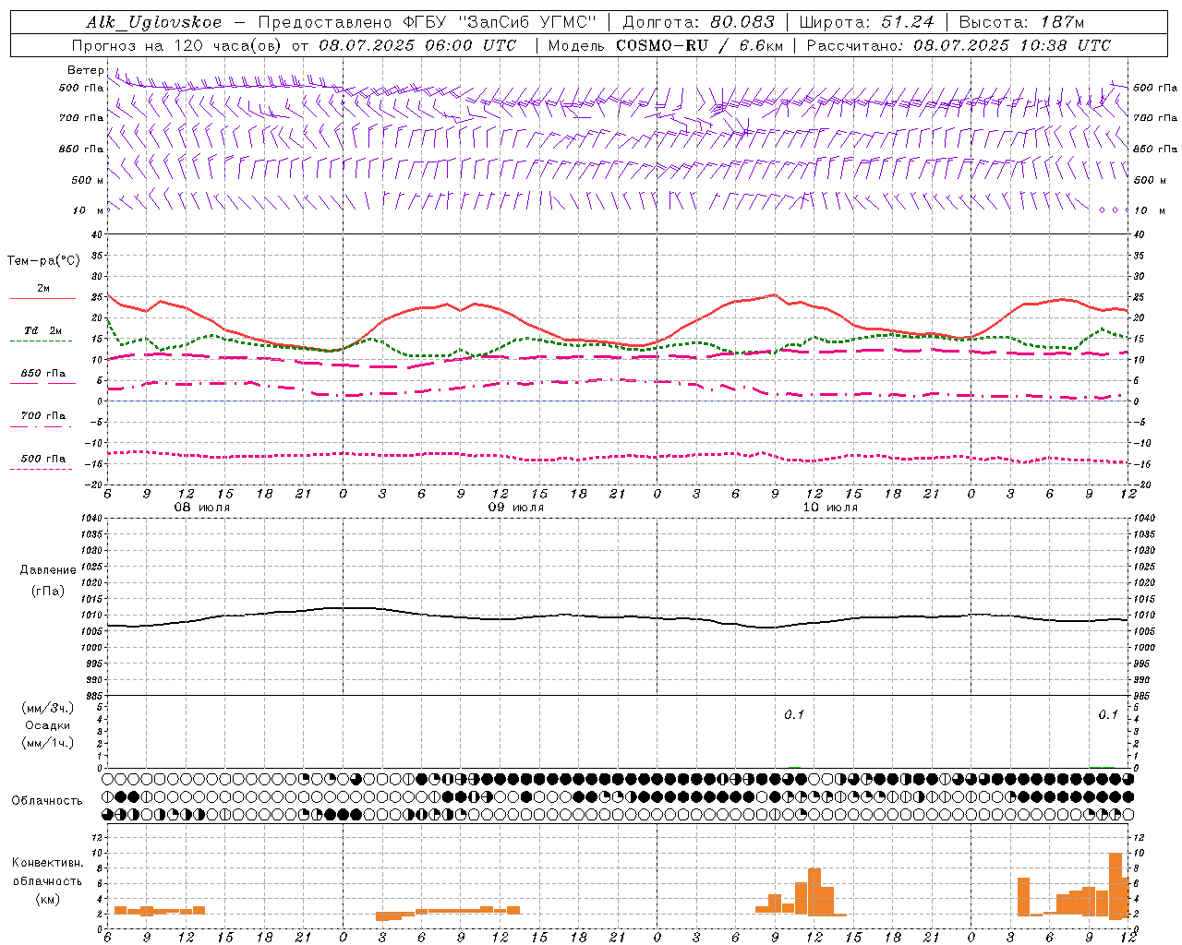
Task: Click the 'Долгота: 80.083' header field
Action: [x=698, y=23]
